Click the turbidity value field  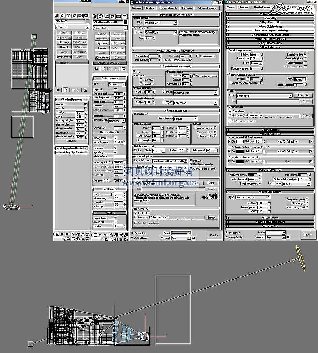coord(80,112)
